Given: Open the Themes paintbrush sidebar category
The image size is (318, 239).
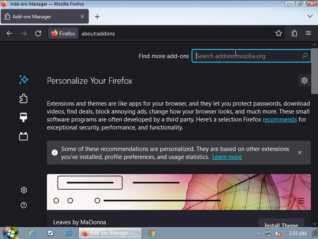Looking at the screenshot, I should (x=23, y=117).
